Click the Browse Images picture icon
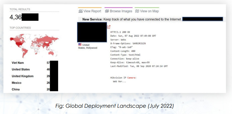232x114 pixels. (107, 11)
